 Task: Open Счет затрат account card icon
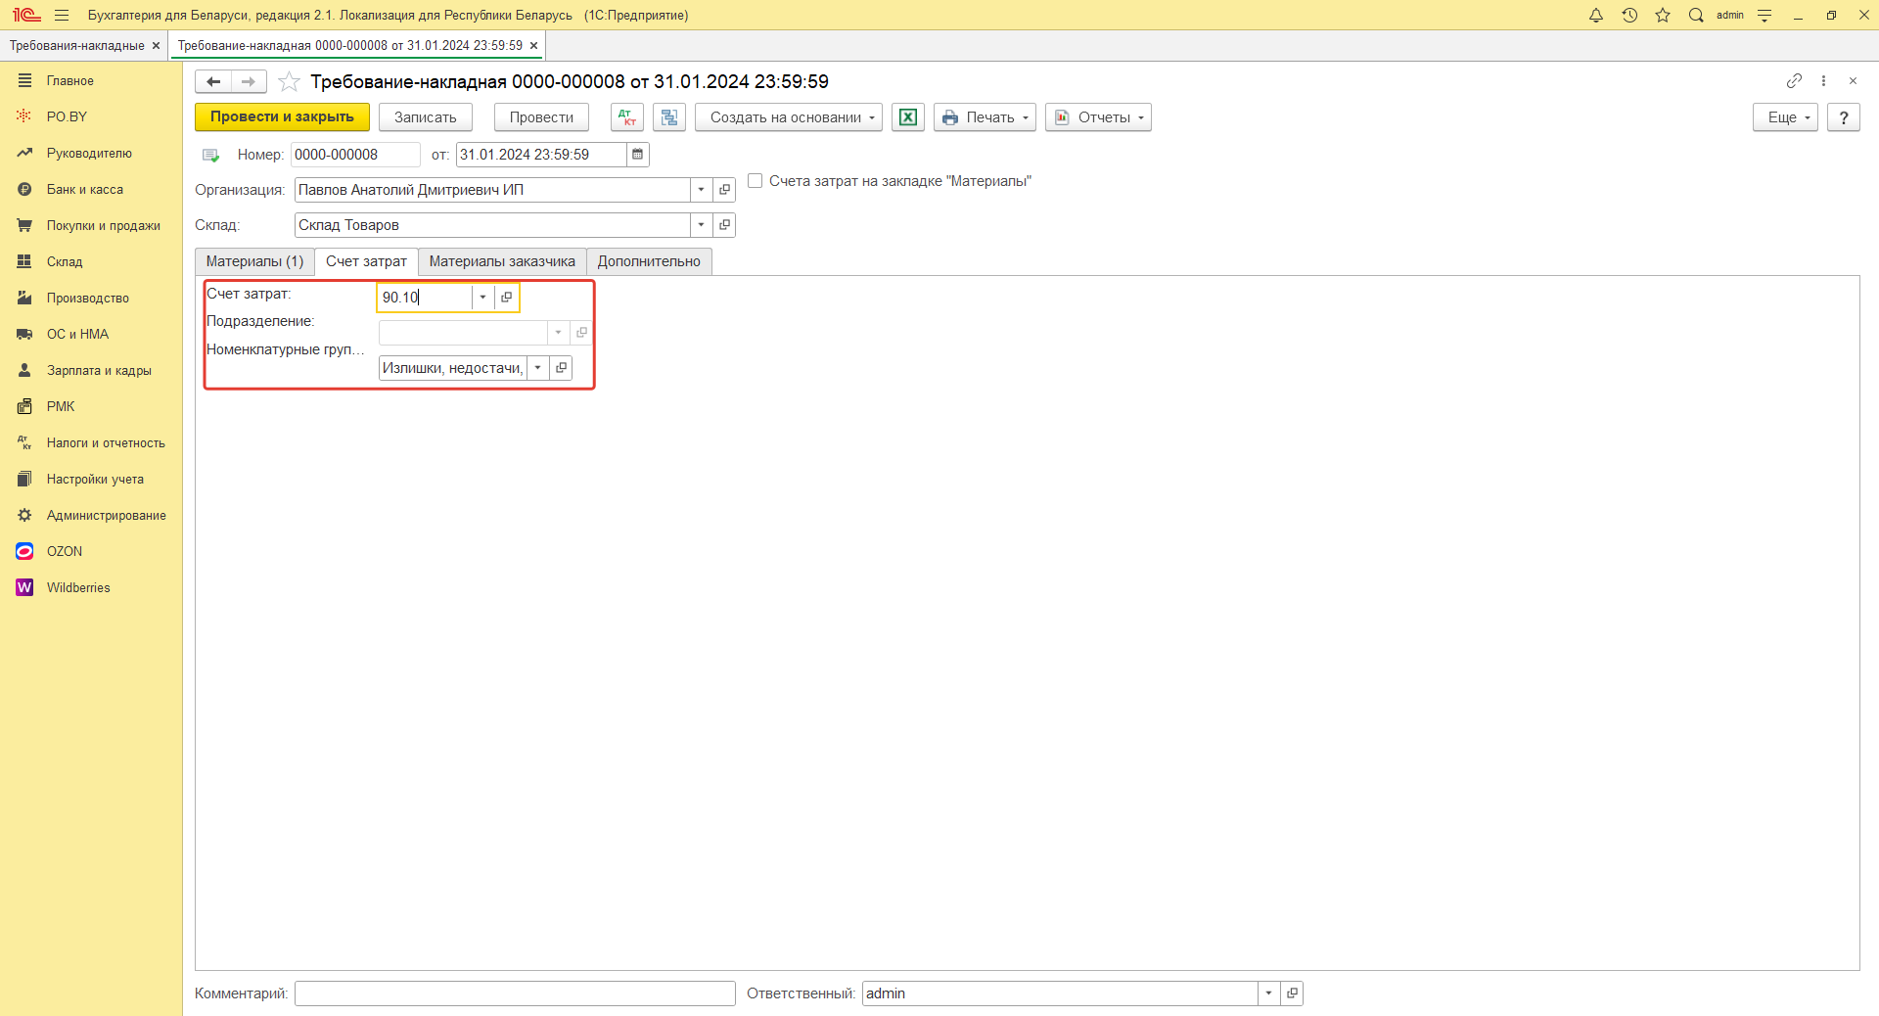pos(506,297)
